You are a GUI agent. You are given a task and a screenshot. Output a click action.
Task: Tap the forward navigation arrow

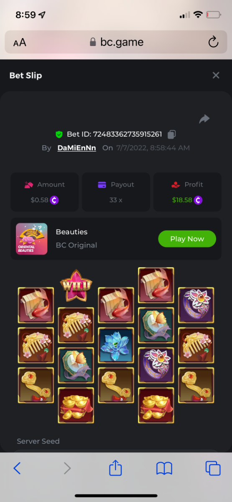tap(67, 468)
